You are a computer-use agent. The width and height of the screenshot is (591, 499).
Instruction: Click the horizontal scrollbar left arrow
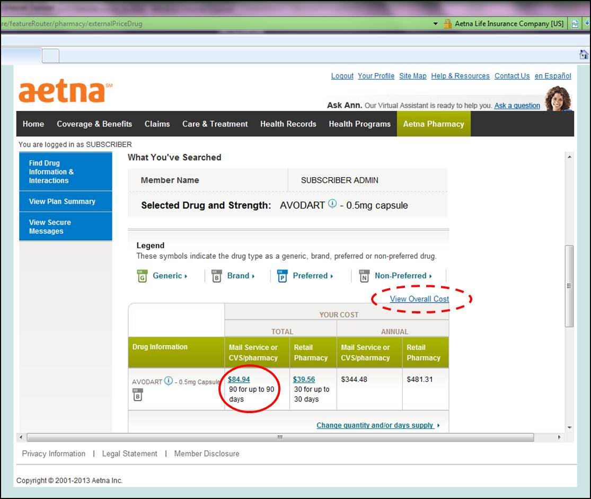[x=21, y=437]
